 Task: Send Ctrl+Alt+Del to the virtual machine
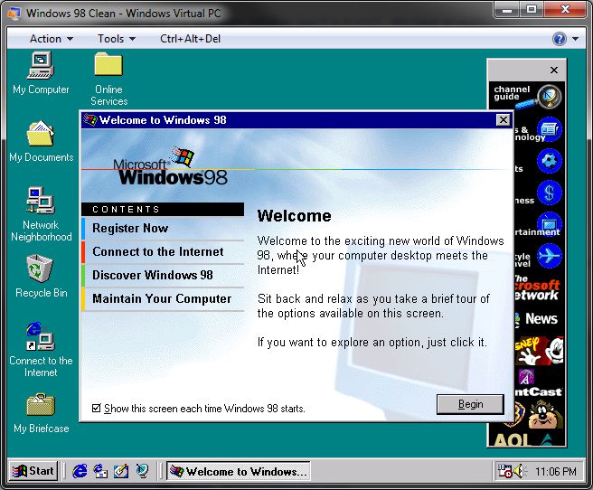point(190,39)
